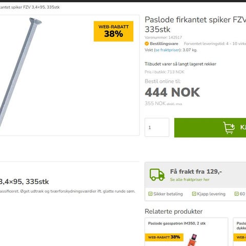Click the 'Få frakt fra 129,-' heading
The width and height of the screenshot is (246, 246).
196,172
